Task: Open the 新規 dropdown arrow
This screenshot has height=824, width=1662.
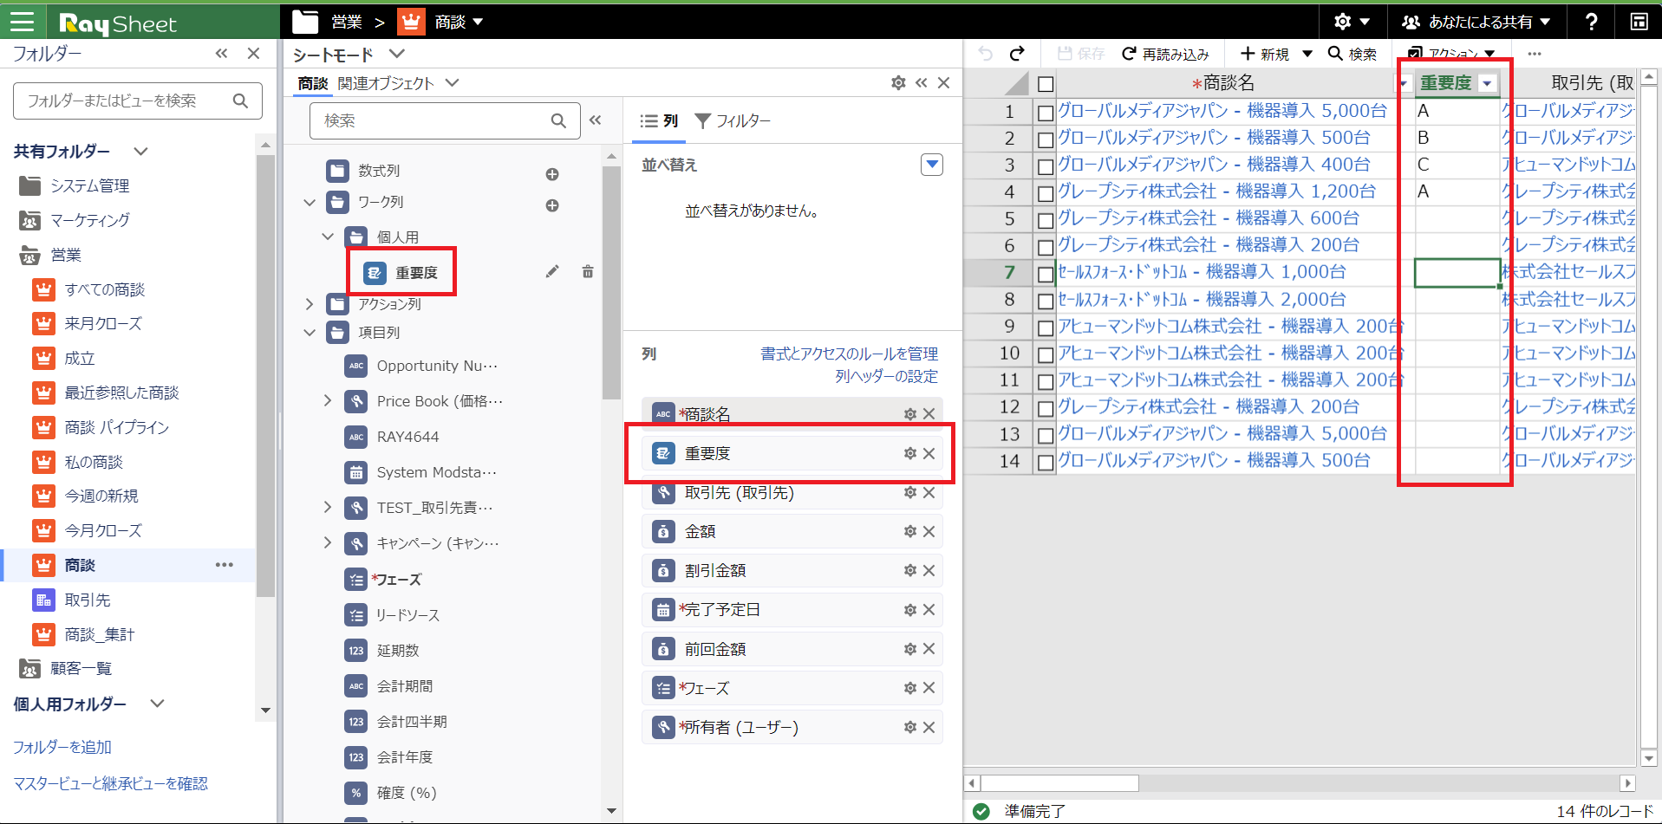Action: pos(1307,54)
